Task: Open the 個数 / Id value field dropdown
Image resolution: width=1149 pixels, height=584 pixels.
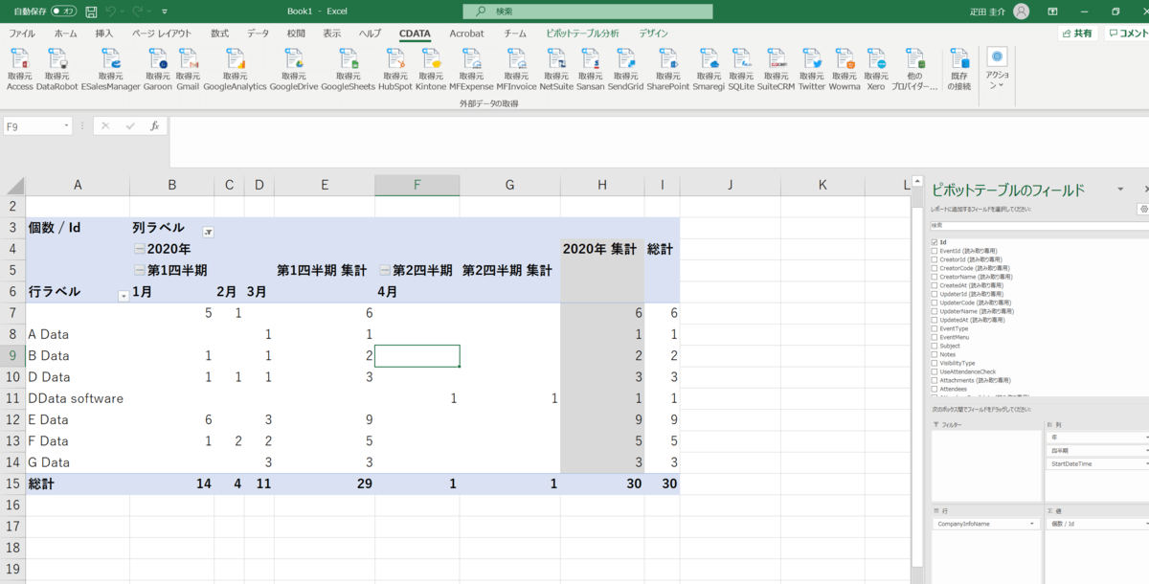Action: pos(1146,524)
